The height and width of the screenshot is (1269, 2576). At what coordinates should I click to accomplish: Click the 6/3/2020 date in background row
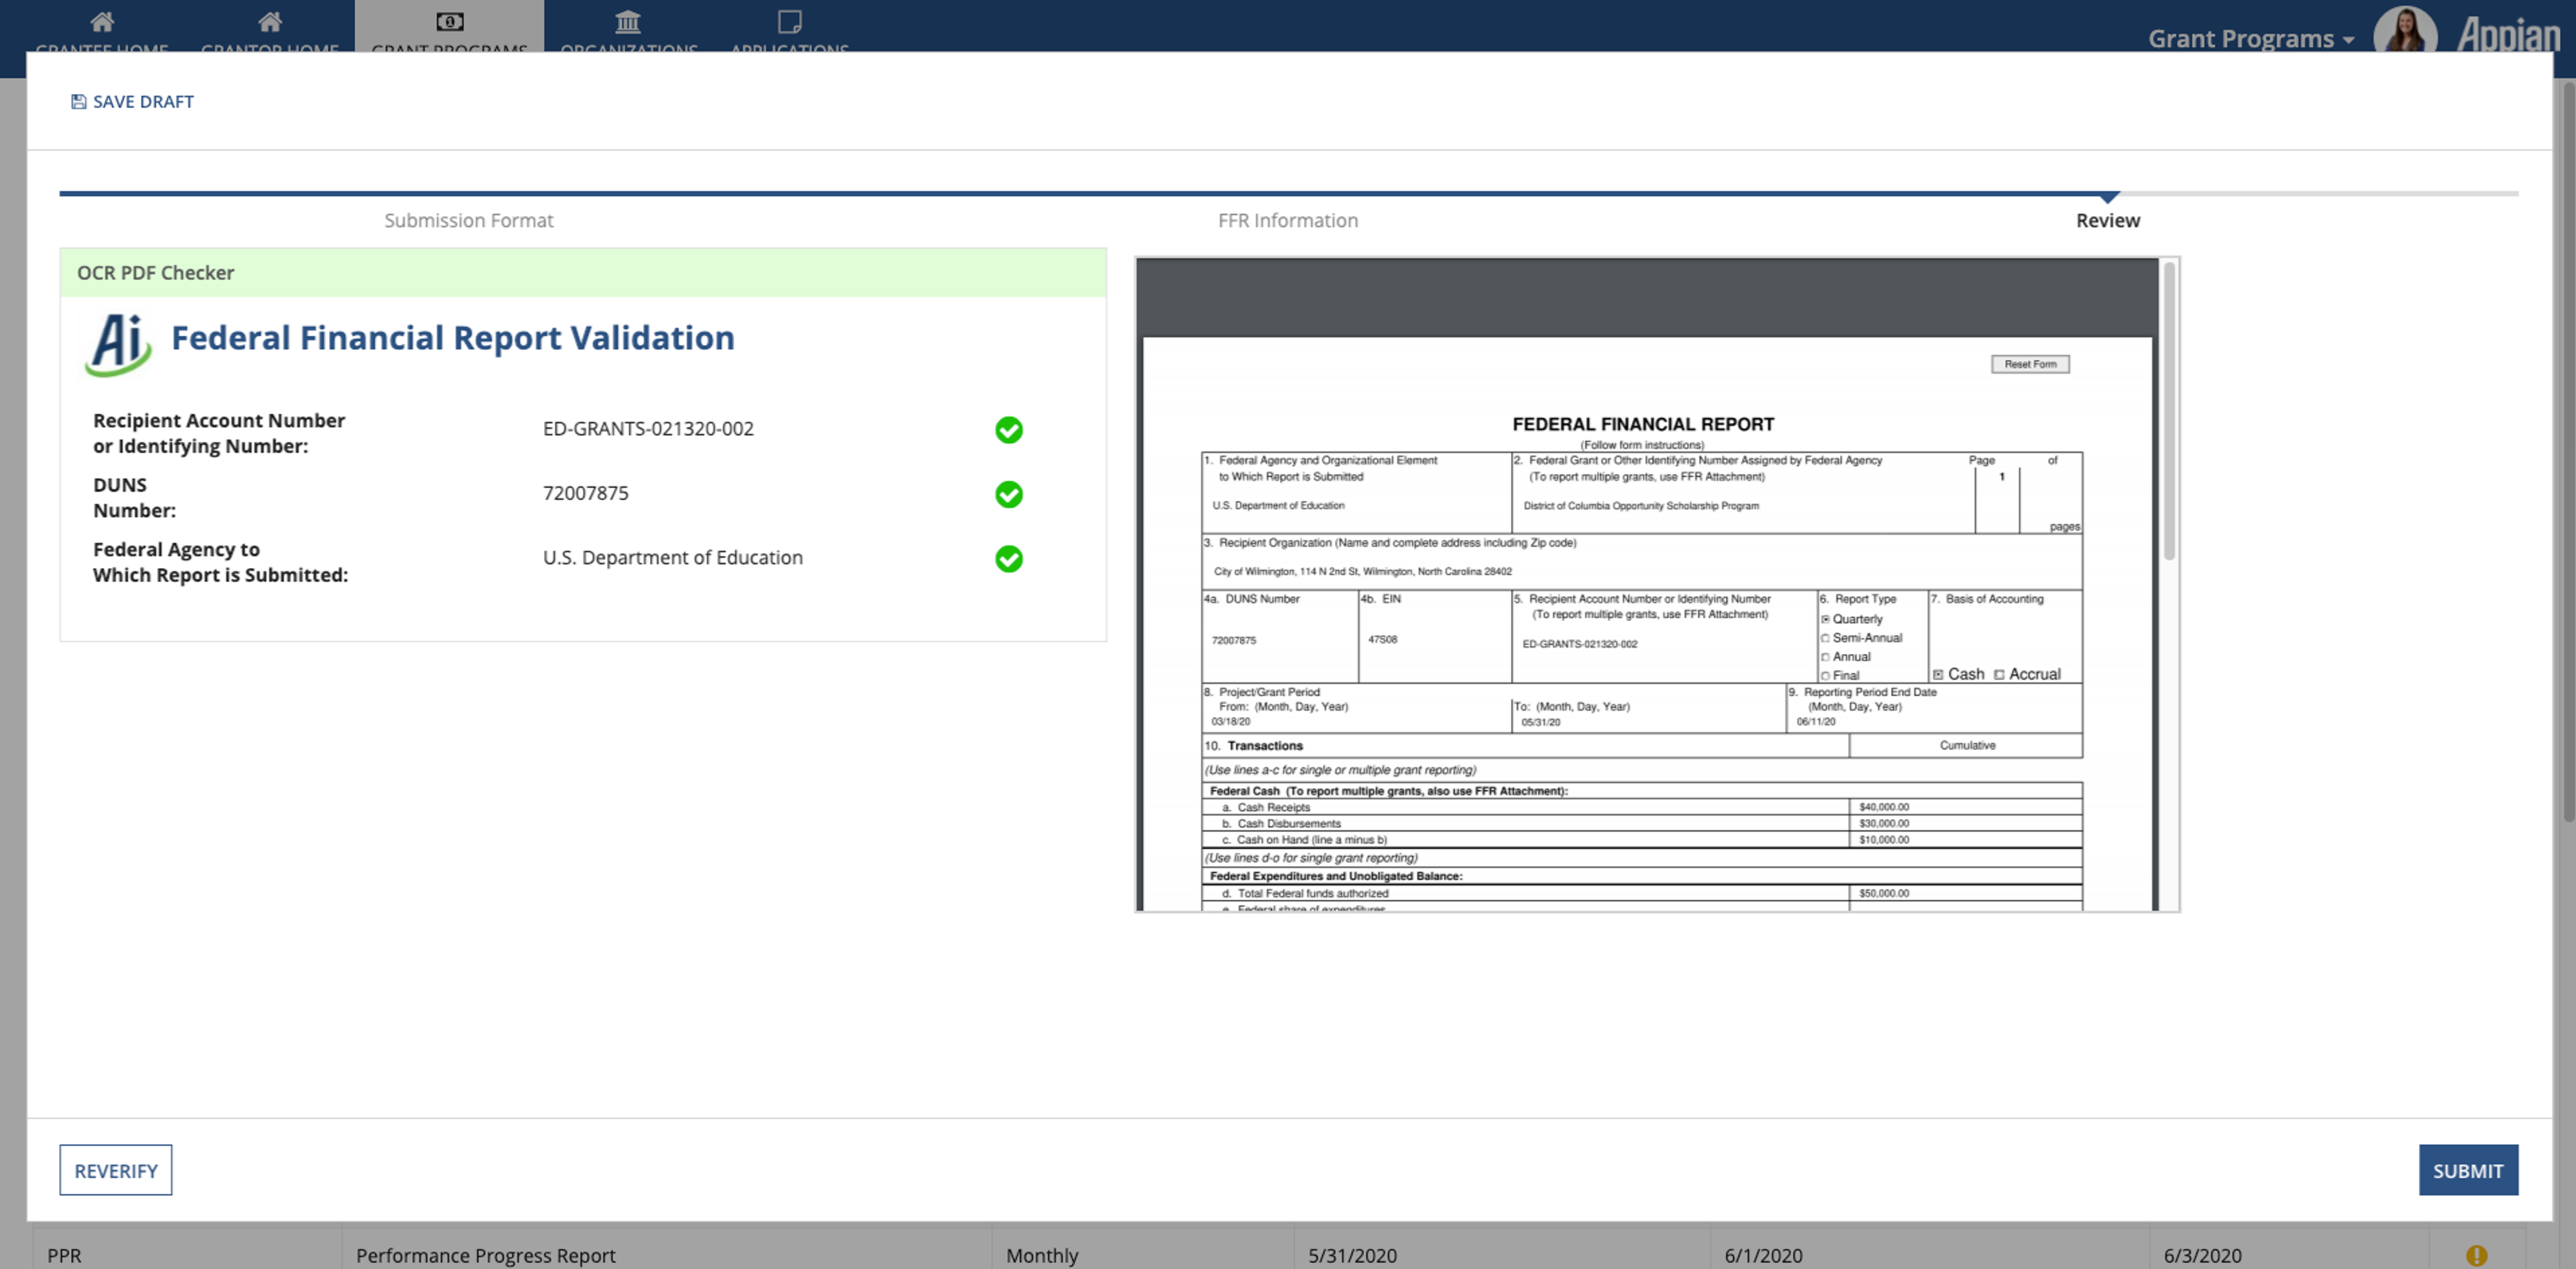pyautogui.click(x=2203, y=1255)
